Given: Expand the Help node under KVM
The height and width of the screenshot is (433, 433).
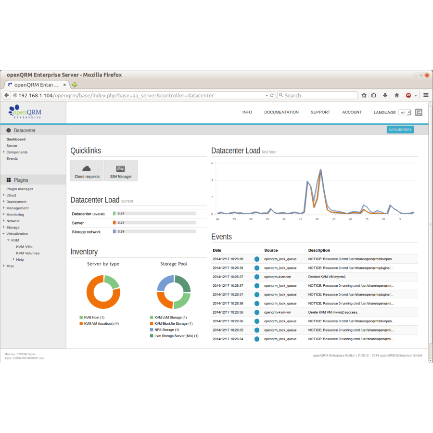Looking at the screenshot, I should point(13,259).
